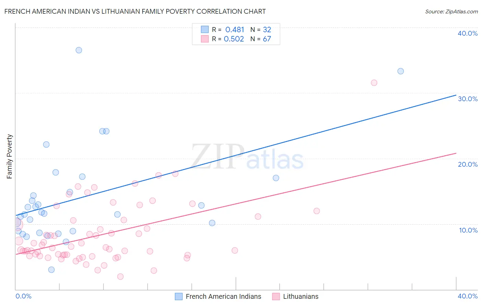The image size is (482, 306).
Task: Click the R value 0.481 in stats box
Action: pos(235,30)
